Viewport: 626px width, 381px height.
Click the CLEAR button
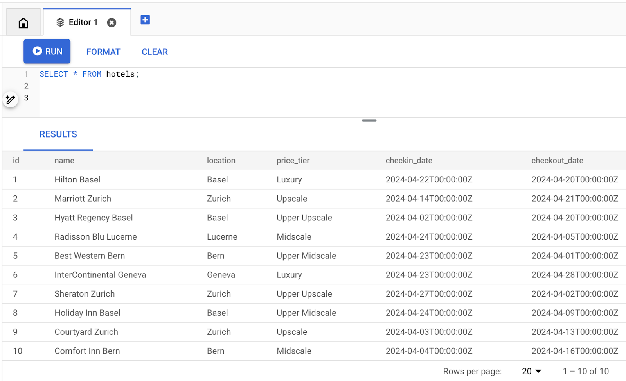[x=154, y=52]
